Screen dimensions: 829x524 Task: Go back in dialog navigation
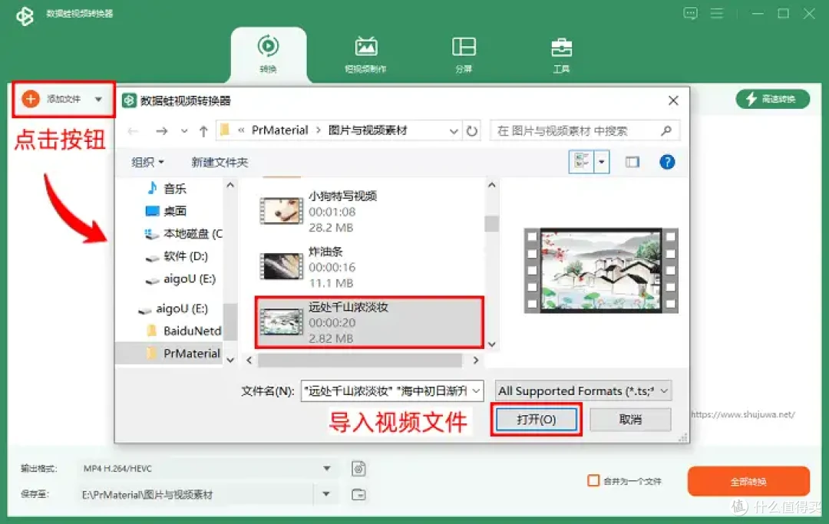click(x=133, y=130)
